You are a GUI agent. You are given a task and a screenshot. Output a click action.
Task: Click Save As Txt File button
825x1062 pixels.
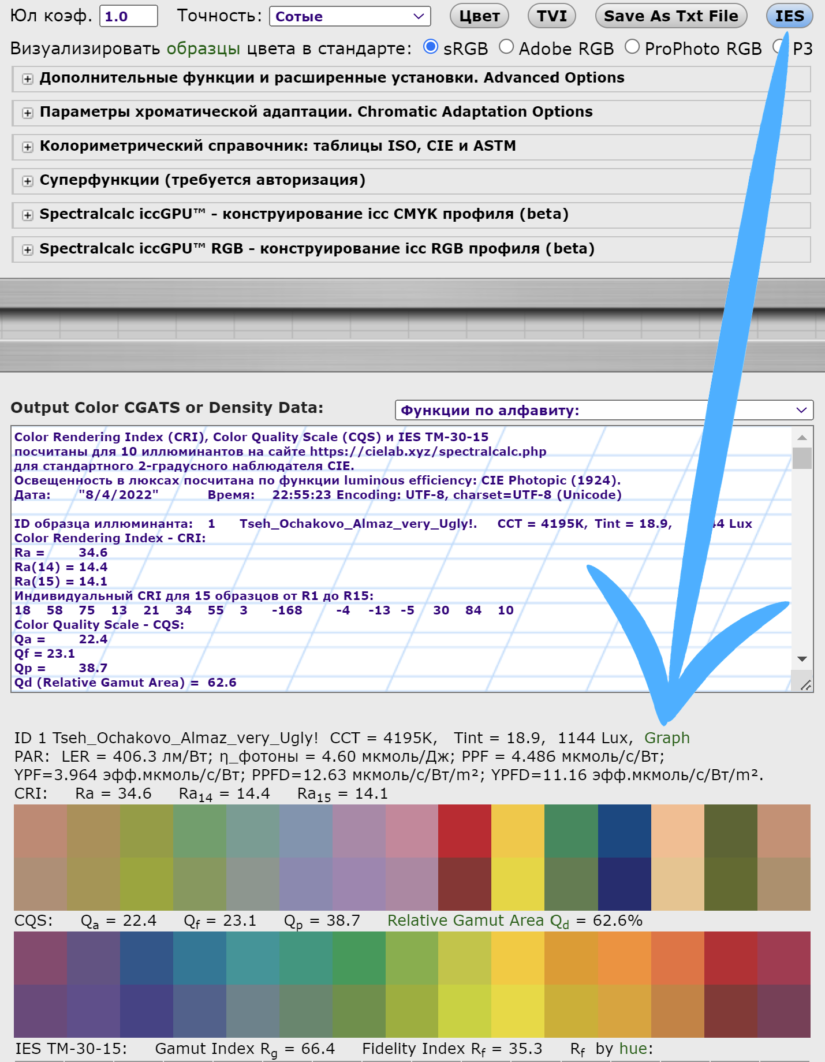point(671,16)
